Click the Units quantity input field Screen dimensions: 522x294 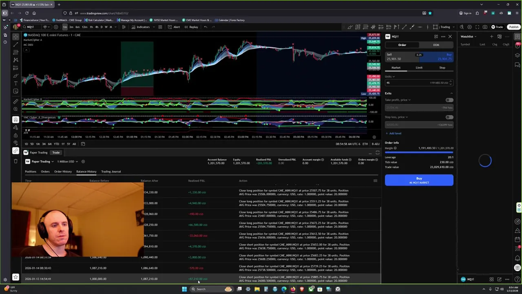click(x=419, y=83)
